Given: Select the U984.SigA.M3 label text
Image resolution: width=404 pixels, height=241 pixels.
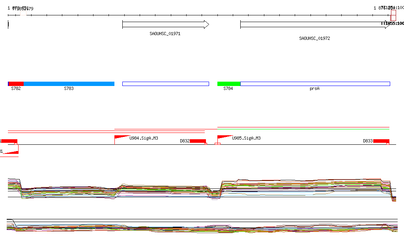Looking at the screenshot, I should coord(144,138).
